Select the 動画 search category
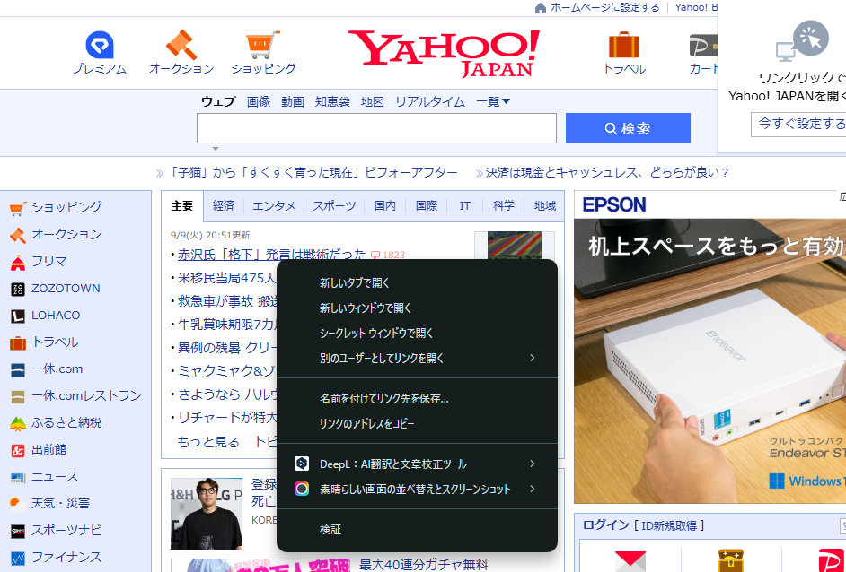 click(293, 101)
